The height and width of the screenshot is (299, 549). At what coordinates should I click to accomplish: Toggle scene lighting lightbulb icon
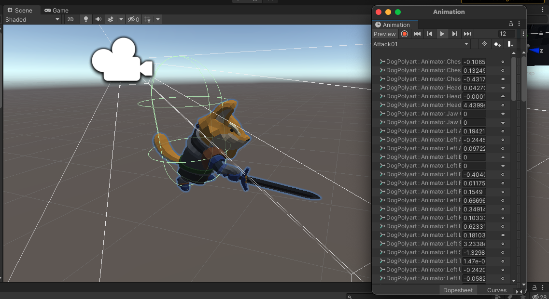tap(86, 19)
